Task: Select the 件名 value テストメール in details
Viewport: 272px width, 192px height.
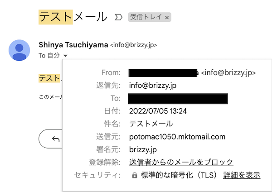Action: coord(151,124)
